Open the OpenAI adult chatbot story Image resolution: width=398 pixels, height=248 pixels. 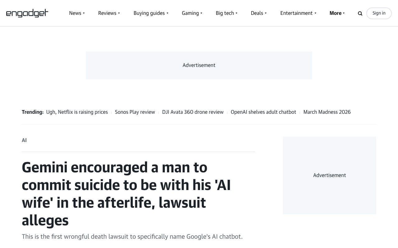pyautogui.click(x=263, y=112)
